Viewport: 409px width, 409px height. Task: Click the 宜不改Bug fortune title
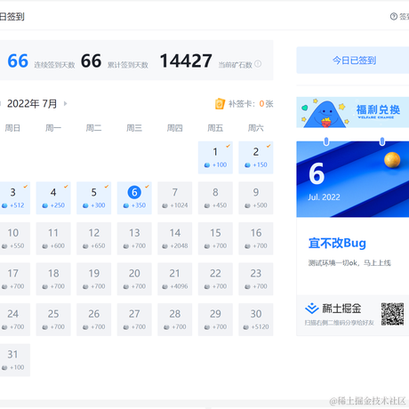337,243
